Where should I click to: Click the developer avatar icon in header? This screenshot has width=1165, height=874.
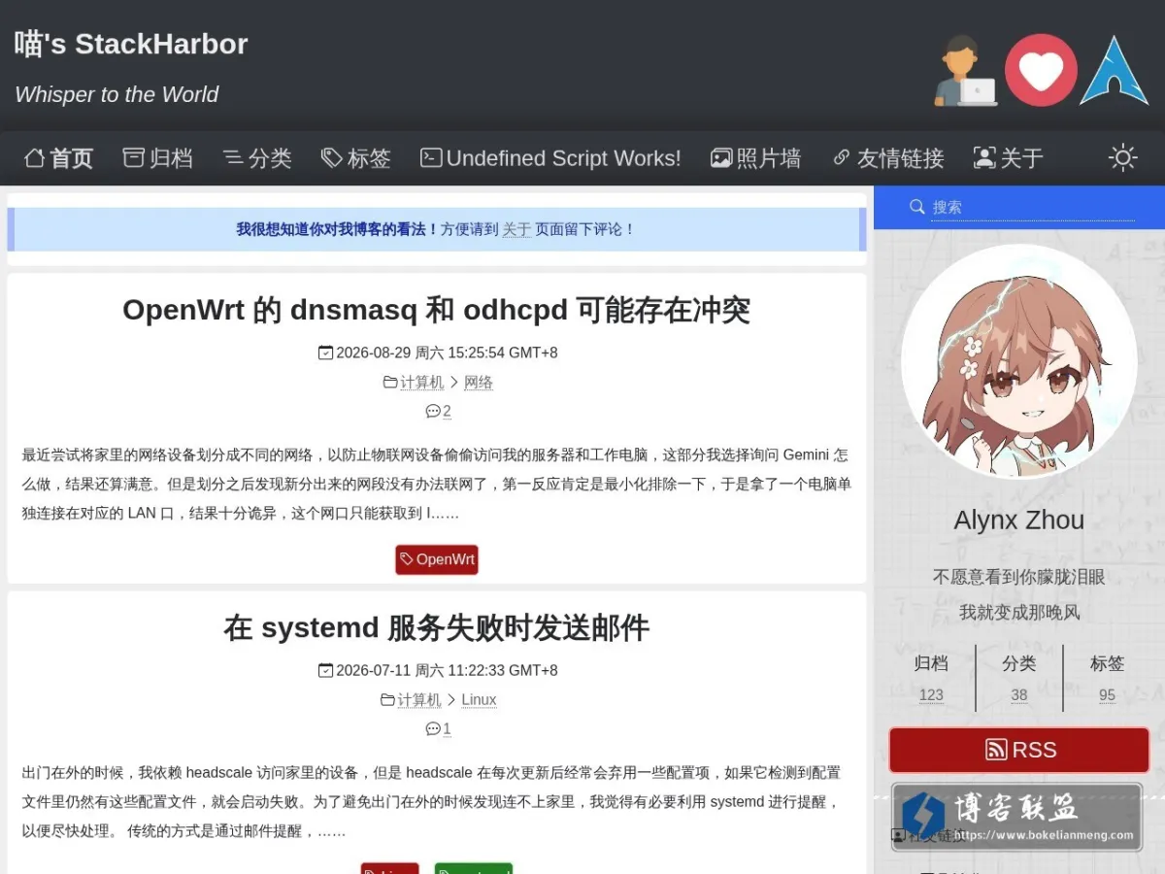pos(965,70)
